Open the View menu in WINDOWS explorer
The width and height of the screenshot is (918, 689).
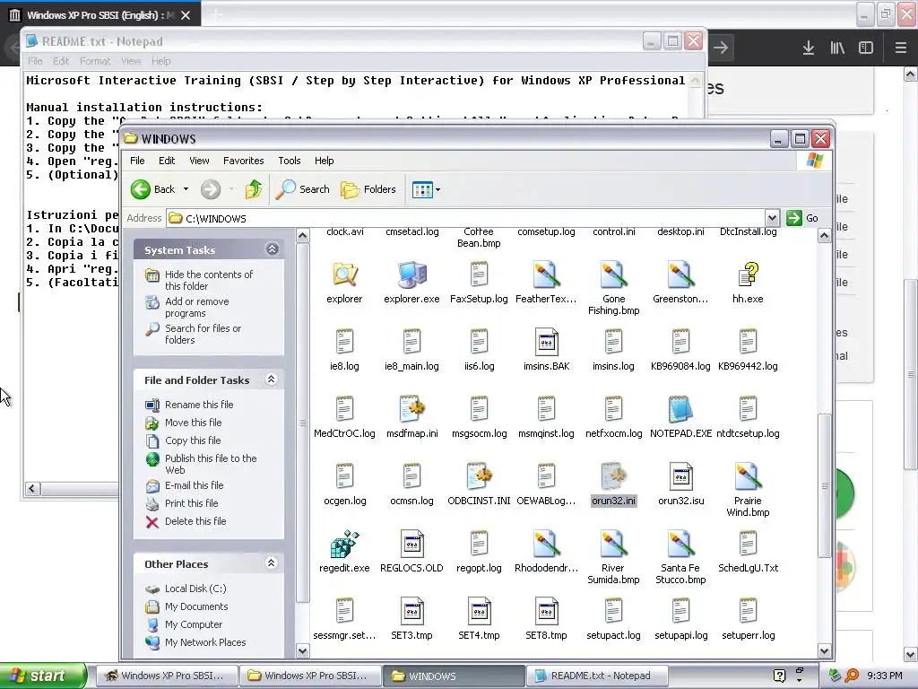coord(199,161)
